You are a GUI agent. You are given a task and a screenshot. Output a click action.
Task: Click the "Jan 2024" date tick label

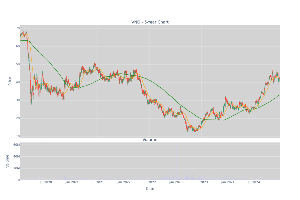point(228,182)
